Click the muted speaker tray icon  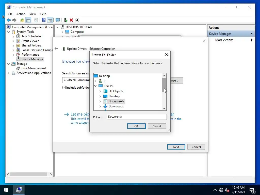[x=227, y=190]
